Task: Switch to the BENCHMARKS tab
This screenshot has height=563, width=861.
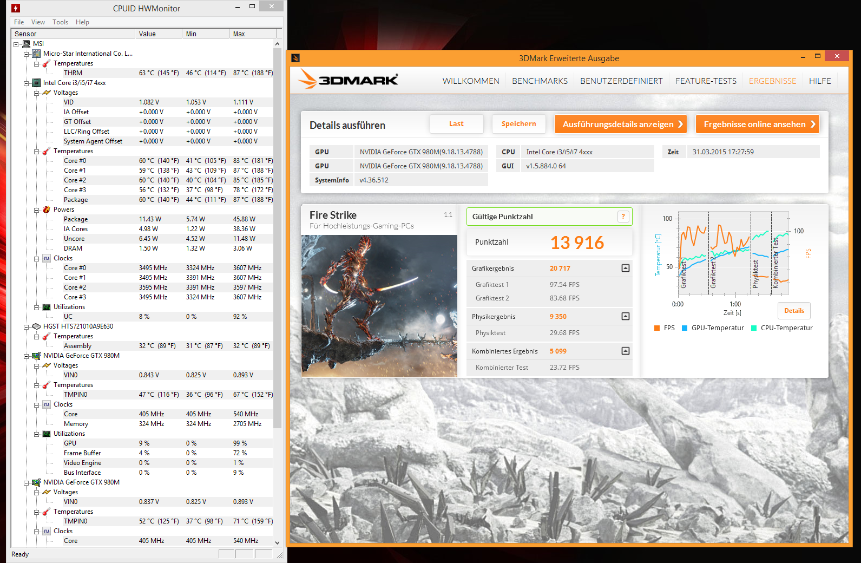Action: (x=540, y=81)
